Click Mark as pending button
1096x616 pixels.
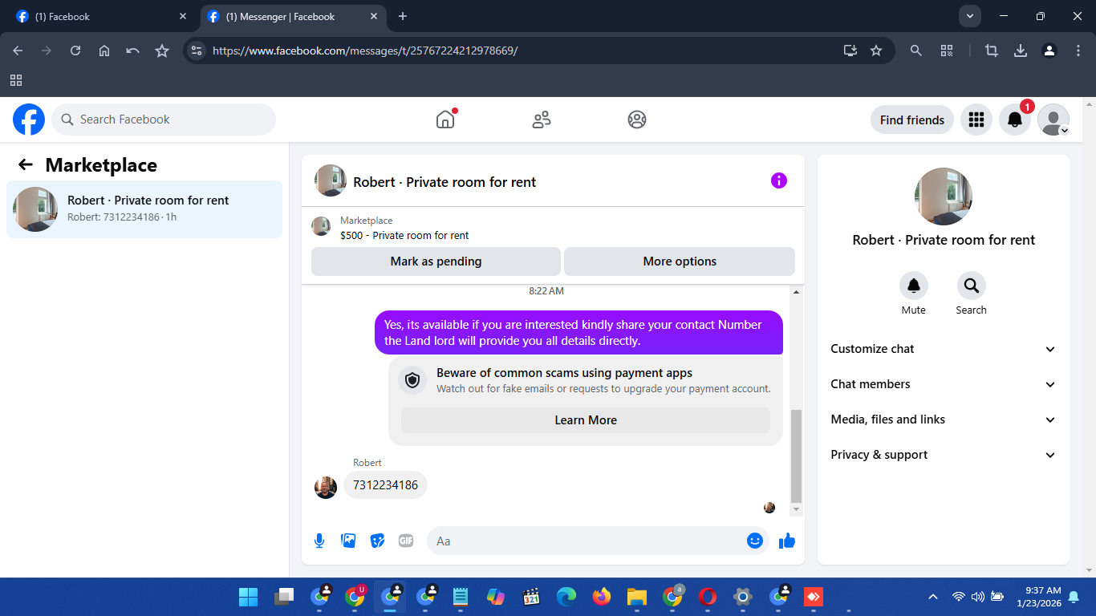[x=436, y=261]
